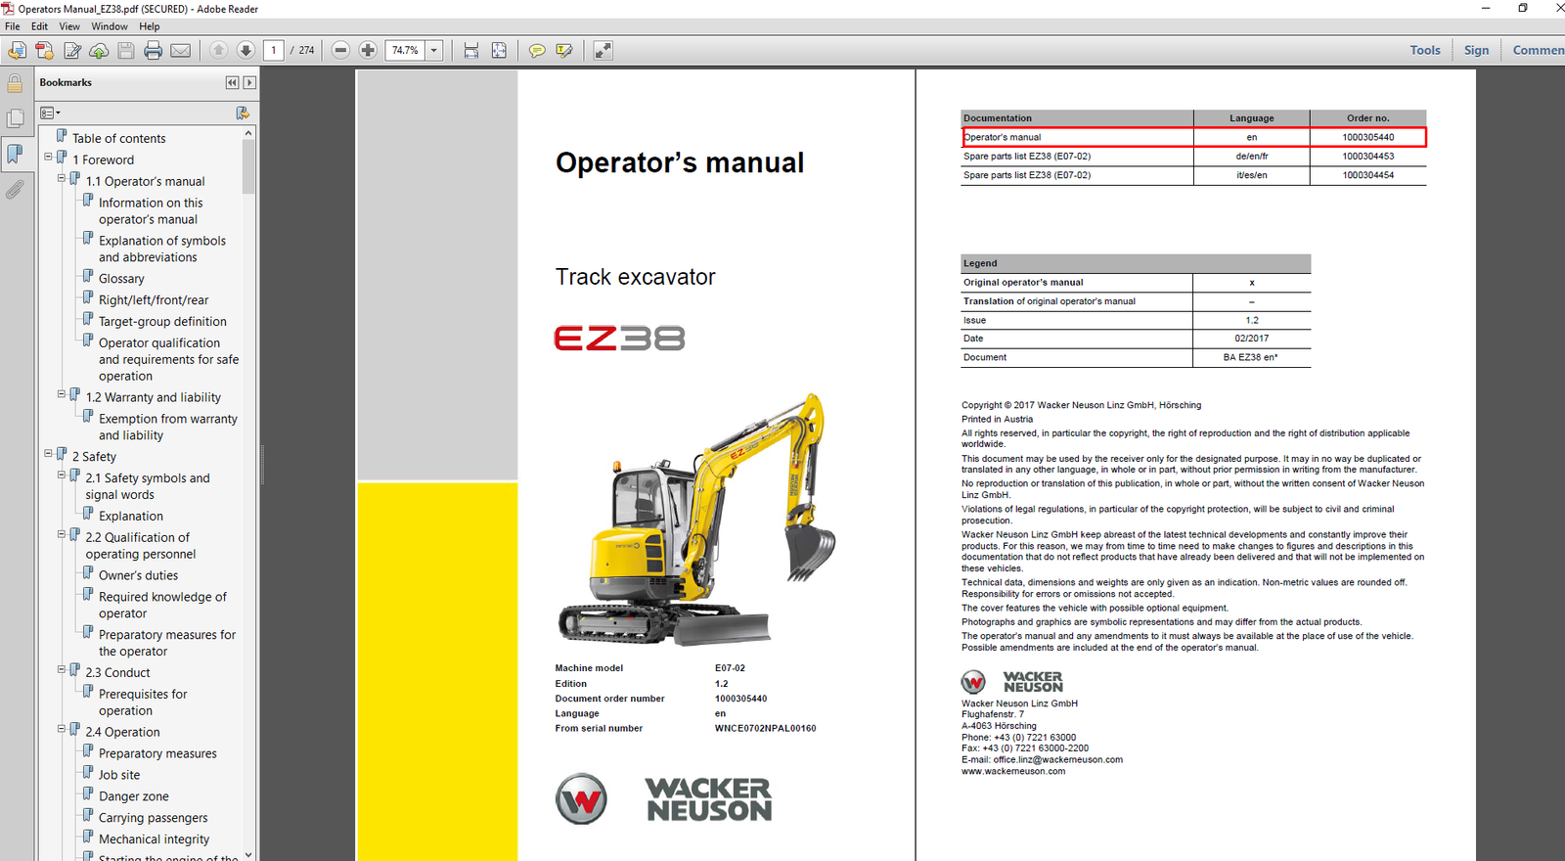Open the zoom percentage dropdown

pyautogui.click(x=433, y=50)
